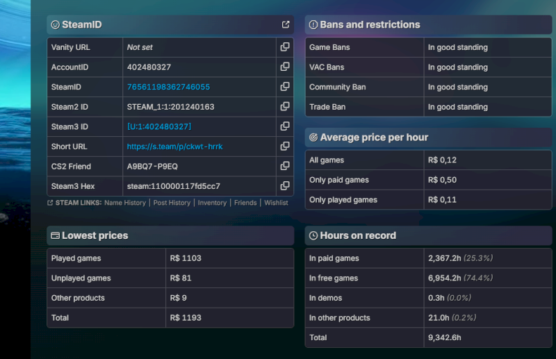556x359 pixels.
Task: Click the VAC Bans row label
Action: 327,67
